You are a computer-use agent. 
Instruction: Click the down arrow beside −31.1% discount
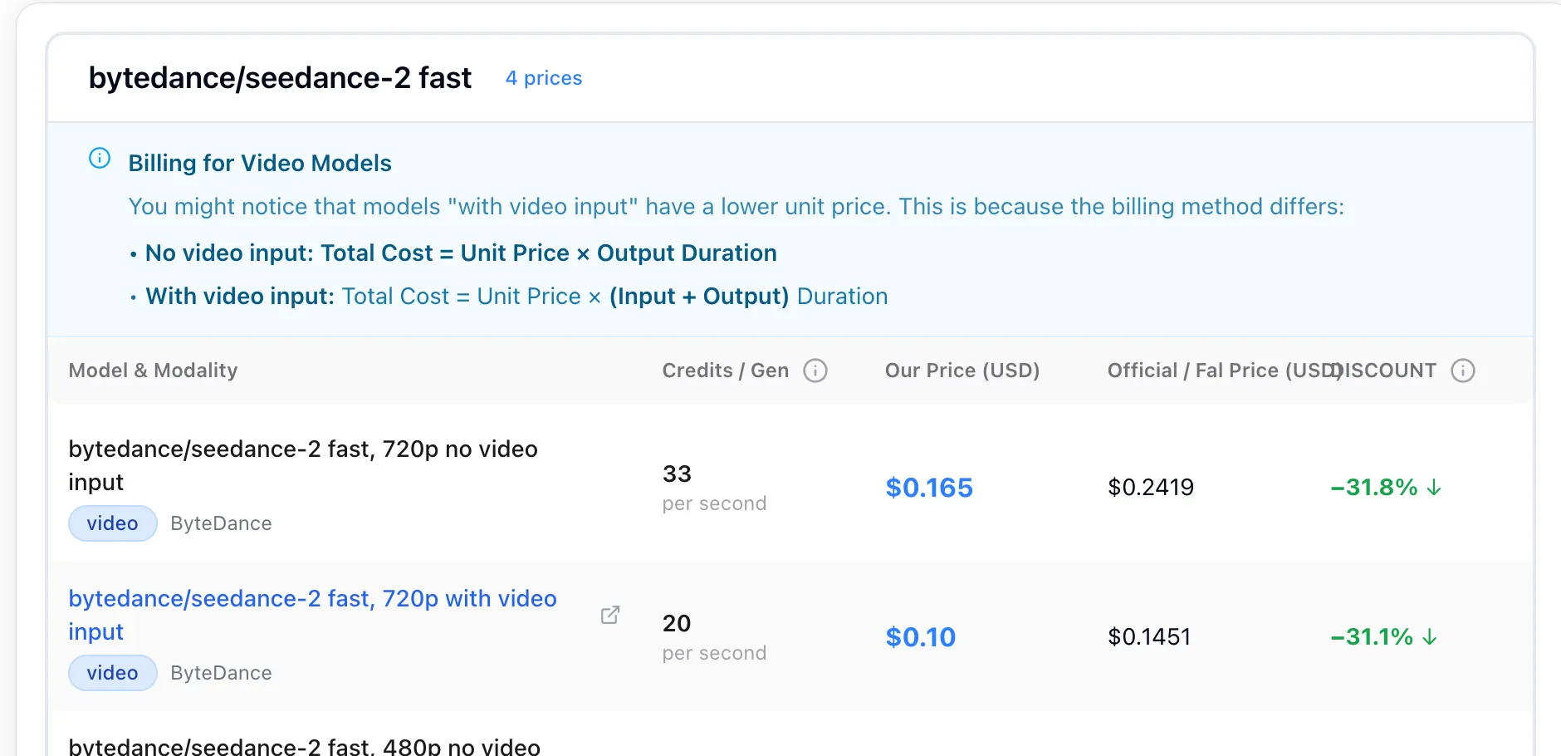(x=1430, y=637)
